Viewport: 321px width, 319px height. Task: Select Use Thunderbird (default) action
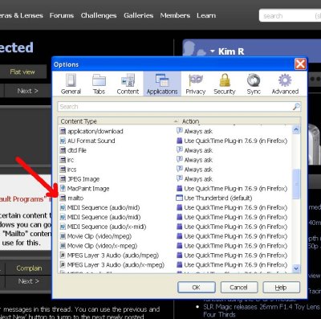[x=214, y=198]
